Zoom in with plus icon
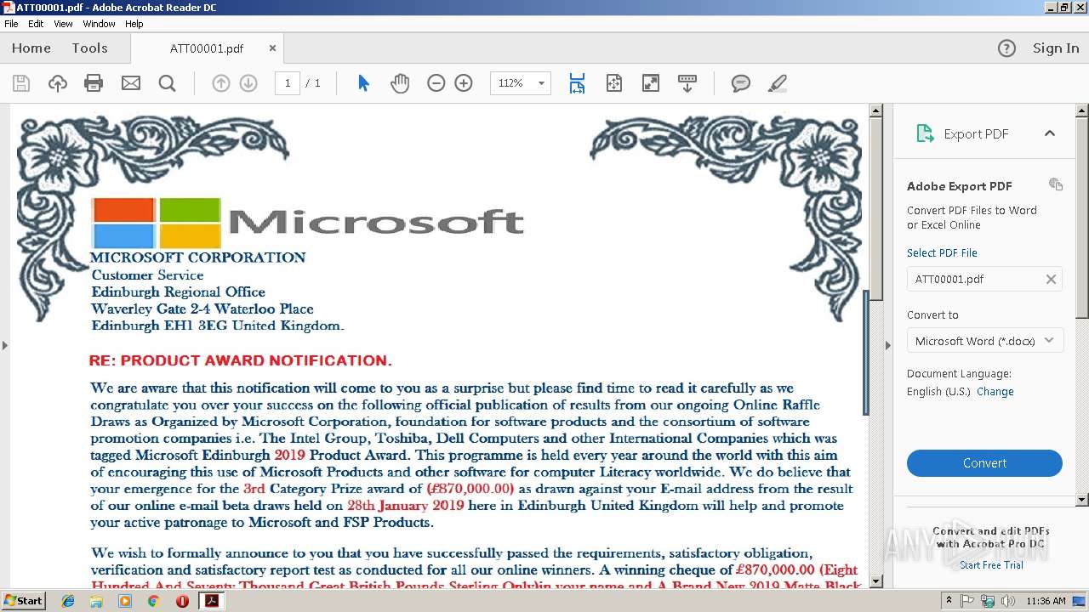This screenshot has width=1089, height=612. coord(464,83)
